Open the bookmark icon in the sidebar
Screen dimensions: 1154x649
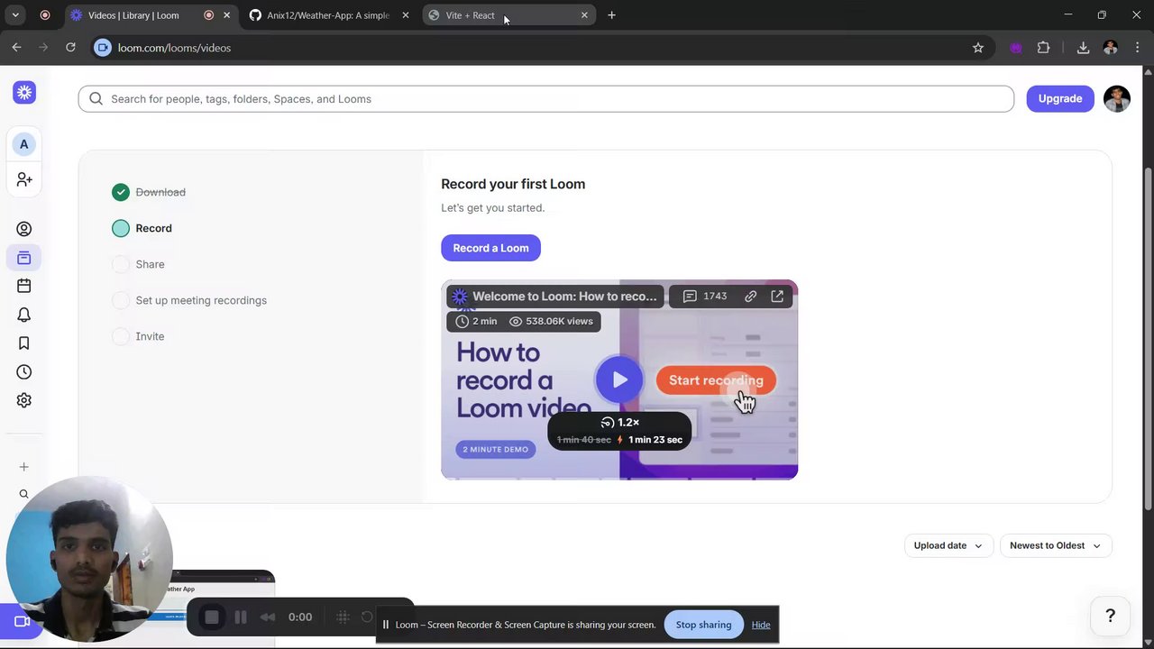pos(24,343)
